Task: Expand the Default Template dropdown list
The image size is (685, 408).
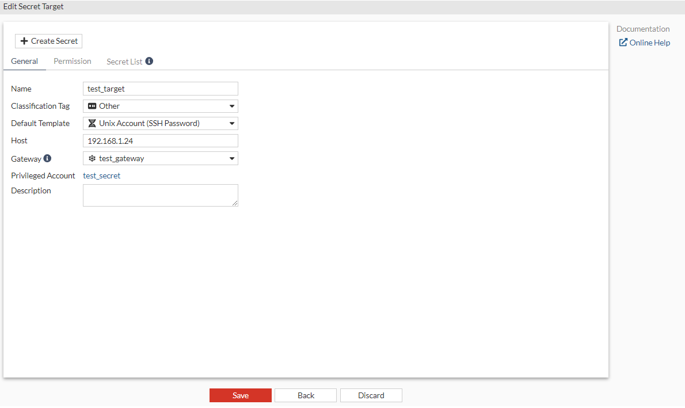Action: (231, 123)
